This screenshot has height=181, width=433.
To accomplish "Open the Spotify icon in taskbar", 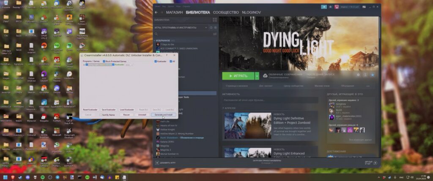I will coord(43,177).
